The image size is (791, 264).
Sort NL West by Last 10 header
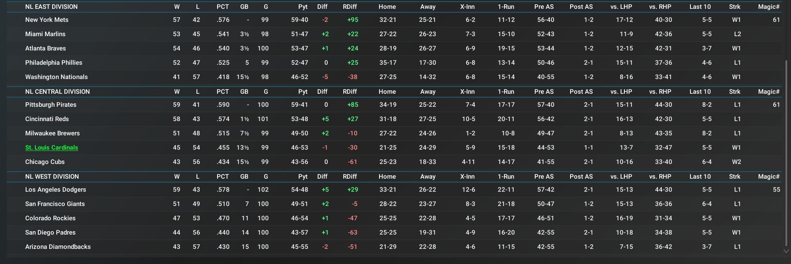coord(700,177)
